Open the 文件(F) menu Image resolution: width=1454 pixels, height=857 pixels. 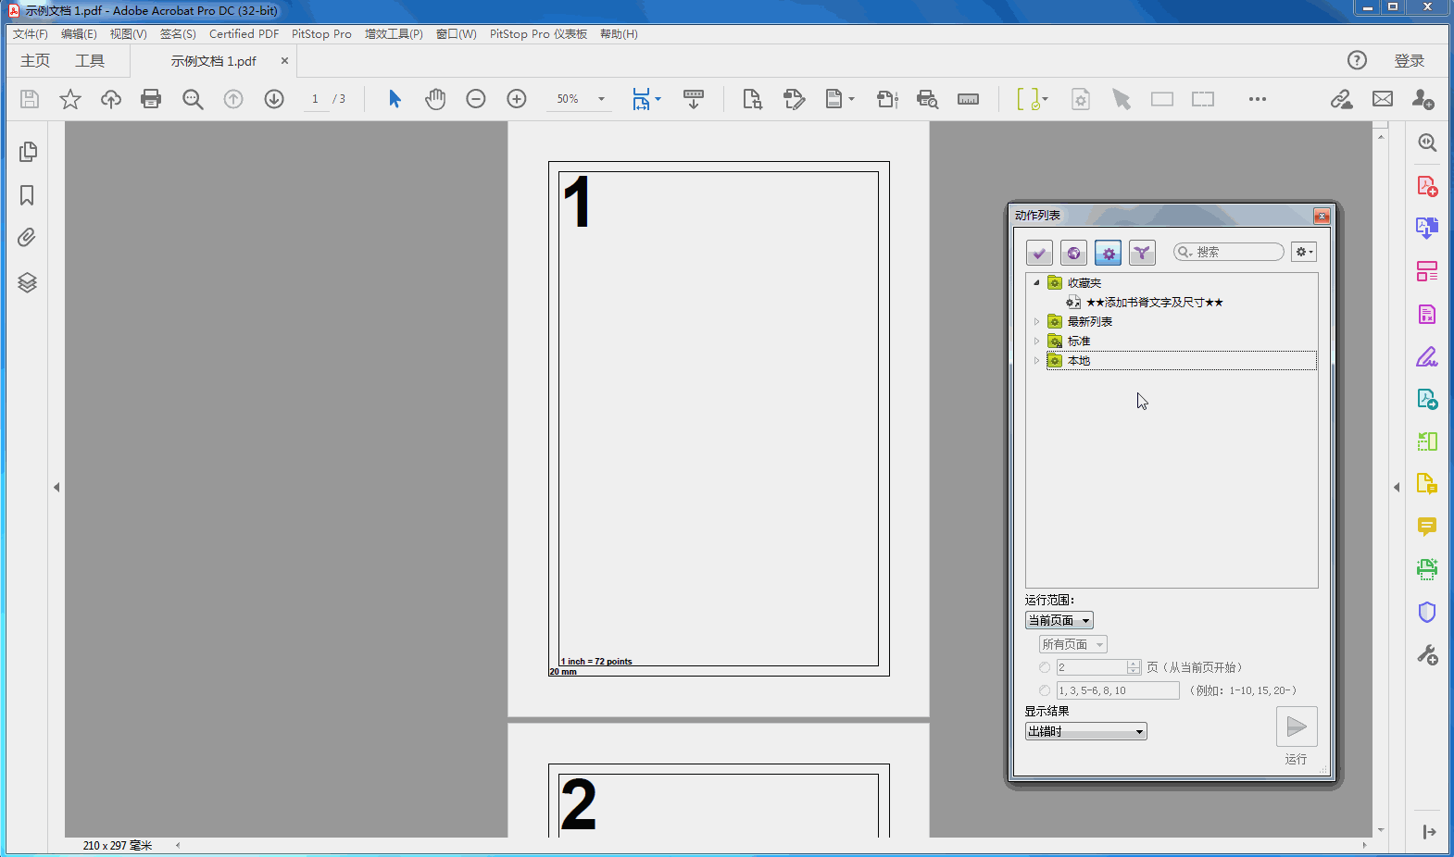coord(31,34)
